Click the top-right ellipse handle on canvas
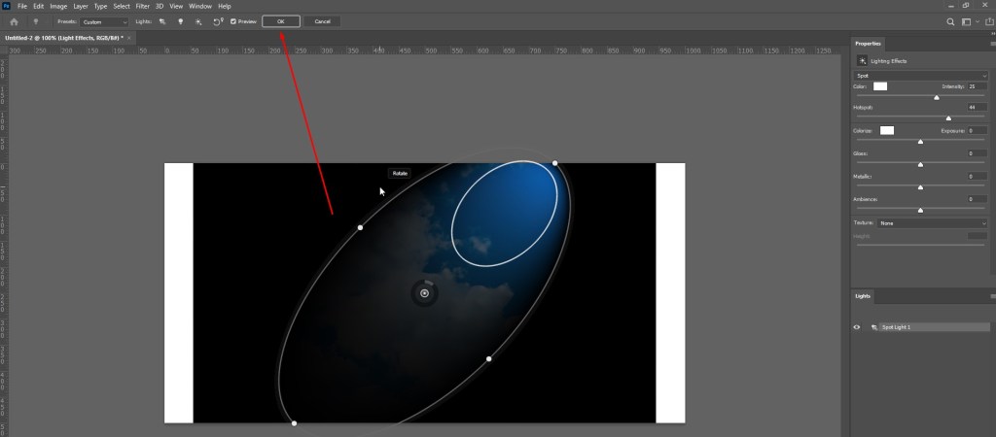 tap(555, 163)
